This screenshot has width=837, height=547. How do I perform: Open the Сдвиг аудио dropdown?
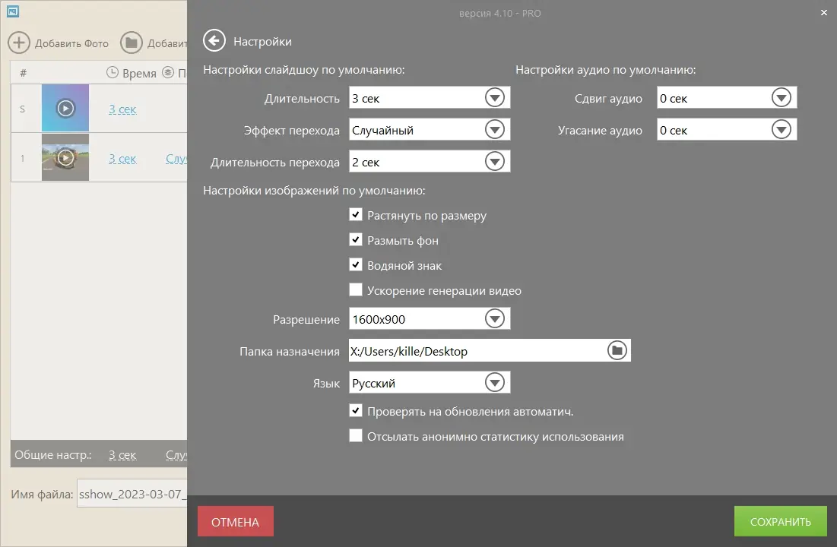pyautogui.click(x=727, y=98)
